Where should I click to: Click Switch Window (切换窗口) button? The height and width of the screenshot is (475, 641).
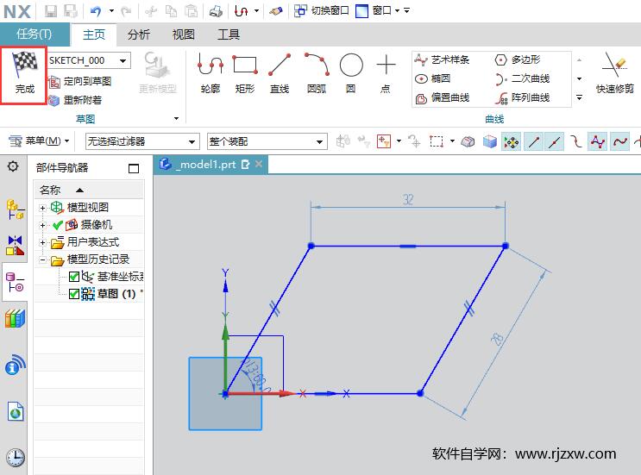tap(322, 10)
